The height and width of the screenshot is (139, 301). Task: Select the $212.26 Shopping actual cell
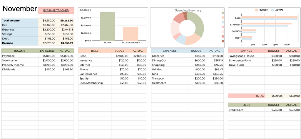click(x=215, y=65)
